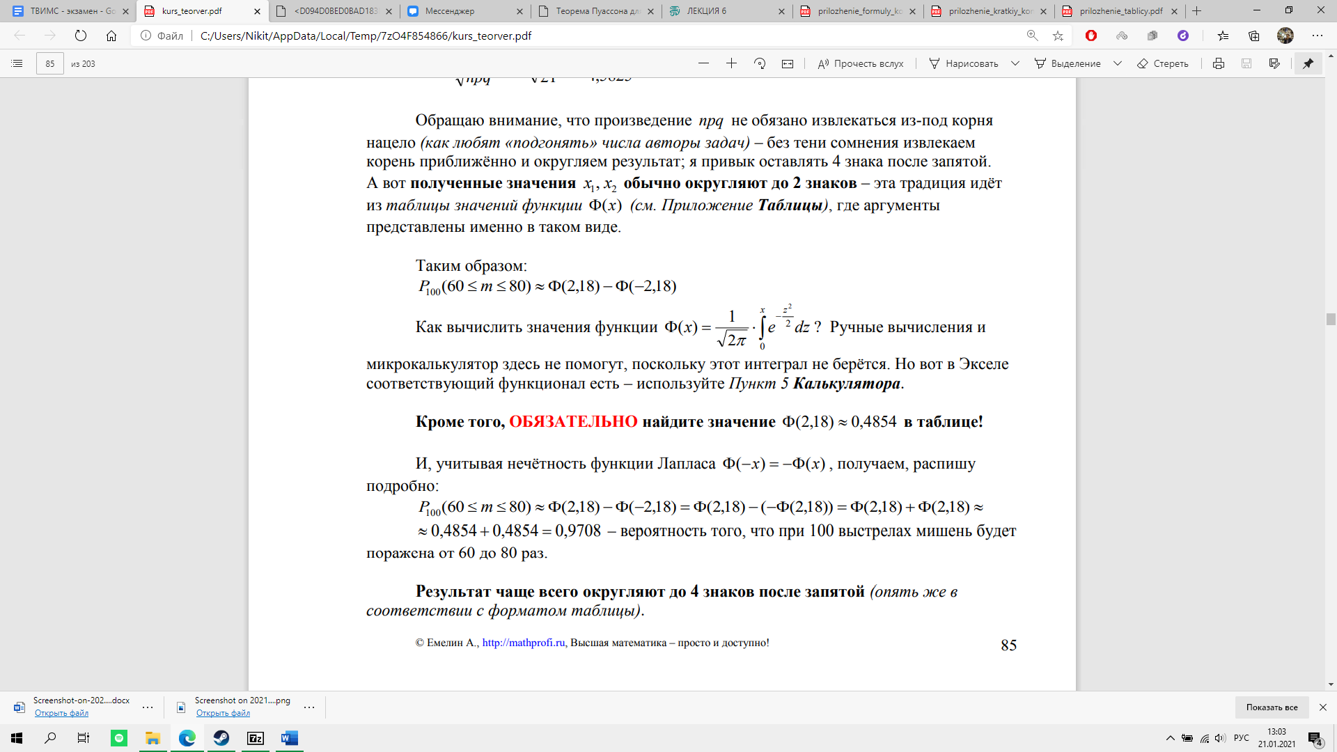Open the Windows Start menu
The width and height of the screenshot is (1337, 752).
[17, 738]
